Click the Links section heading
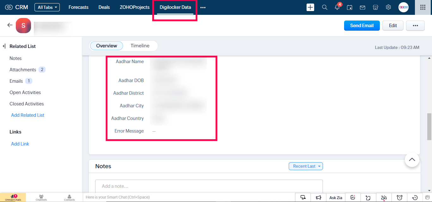 tap(15, 132)
